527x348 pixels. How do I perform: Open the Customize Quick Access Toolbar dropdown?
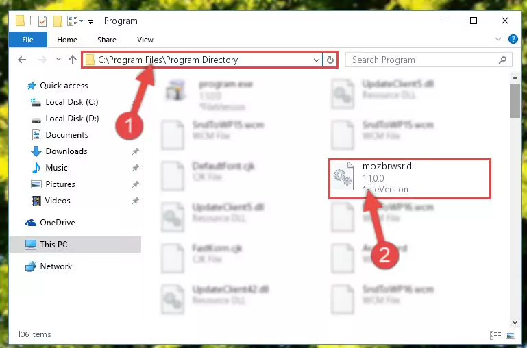pyautogui.click(x=90, y=22)
